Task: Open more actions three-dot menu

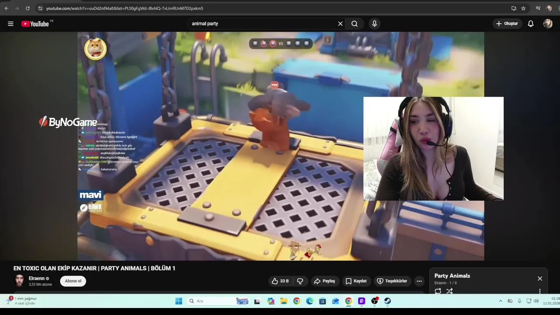Action: click(x=419, y=281)
